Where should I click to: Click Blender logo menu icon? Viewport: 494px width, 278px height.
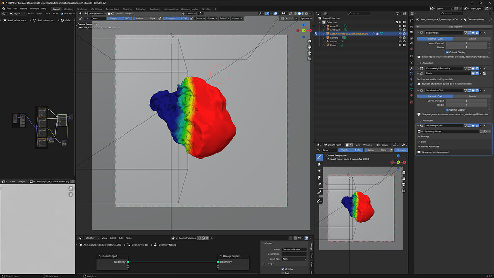click(x=3, y=9)
